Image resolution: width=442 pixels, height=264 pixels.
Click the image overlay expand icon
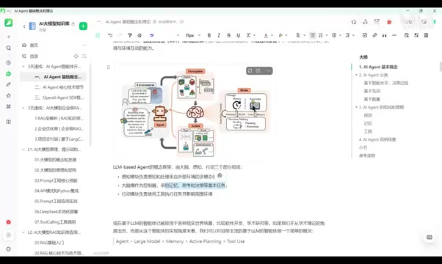[250, 70]
